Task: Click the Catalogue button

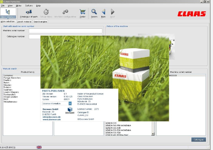Action: (x=199, y=140)
